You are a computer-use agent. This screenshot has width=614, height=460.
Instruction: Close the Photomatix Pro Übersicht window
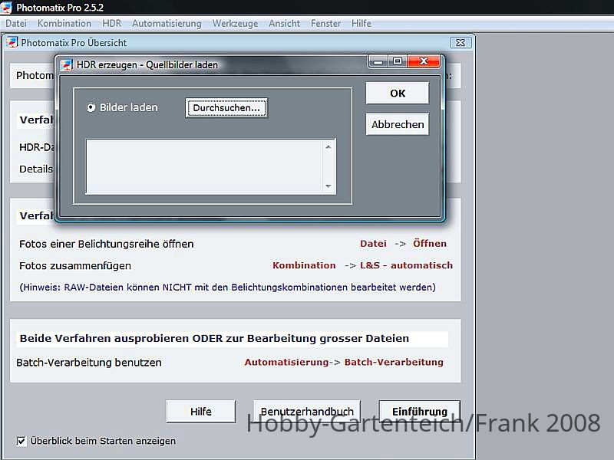click(460, 42)
